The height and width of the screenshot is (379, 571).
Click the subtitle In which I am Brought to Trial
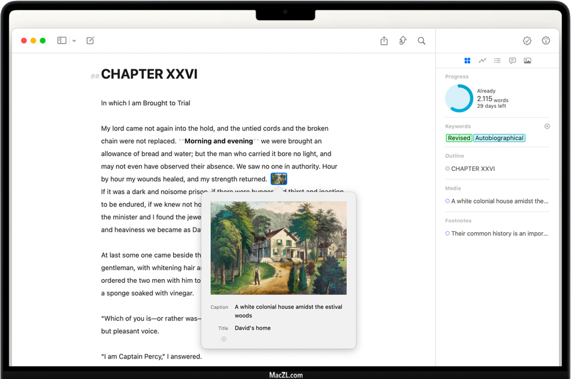click(145, 103)
